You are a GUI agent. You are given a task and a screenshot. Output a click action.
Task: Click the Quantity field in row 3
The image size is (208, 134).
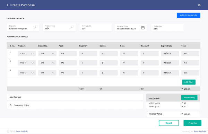pyautogui.click(x=88, y=73)
